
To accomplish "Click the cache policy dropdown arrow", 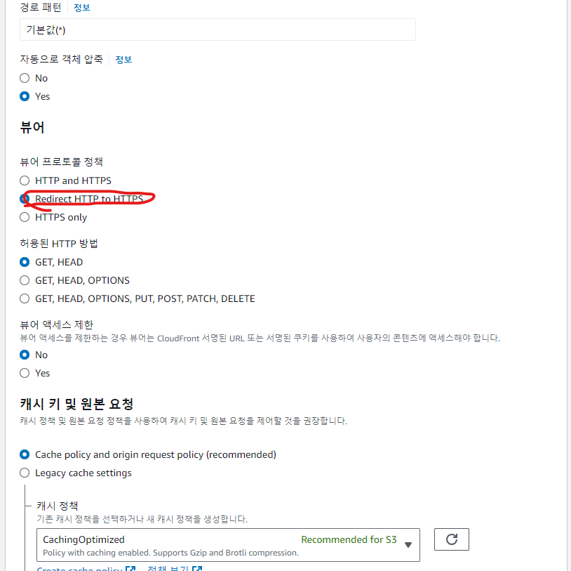I will pyautogui.click(x=408, y=545).
